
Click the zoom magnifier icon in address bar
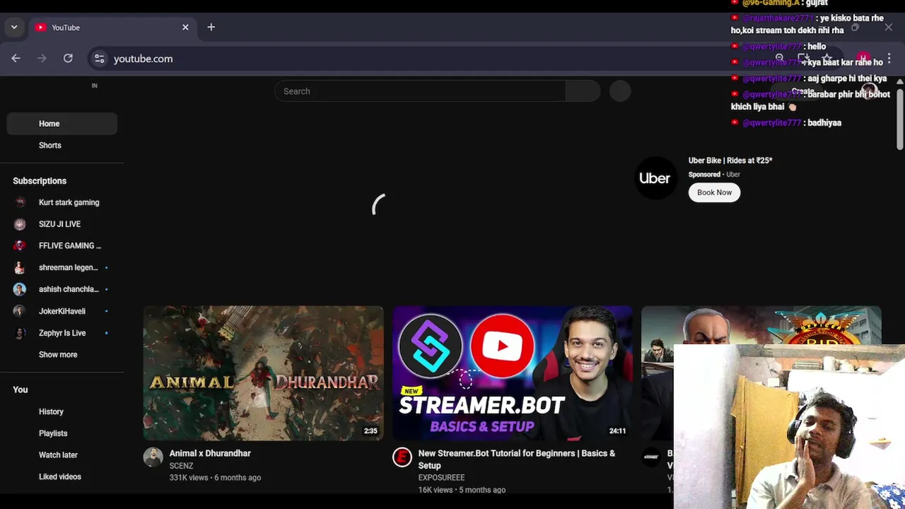click(779, 59)
